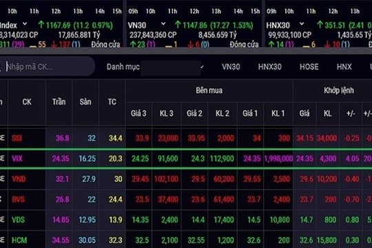372x248 pixels.
Task: Focus the Nhập mã CK search field
Action: pyautogui.click(x=48, y=67)
